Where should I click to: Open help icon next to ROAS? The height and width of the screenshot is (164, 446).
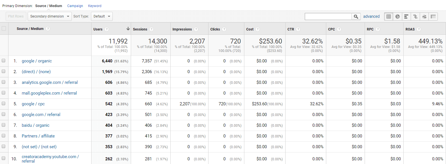click(419, 29)
